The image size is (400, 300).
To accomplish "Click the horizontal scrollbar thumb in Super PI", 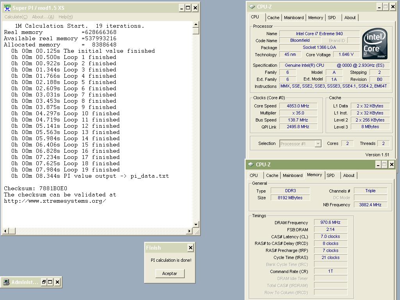I will (12, 231).
